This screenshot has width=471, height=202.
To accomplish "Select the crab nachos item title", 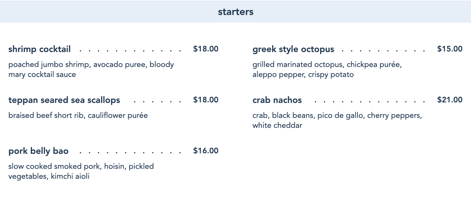I will [277, 100].
